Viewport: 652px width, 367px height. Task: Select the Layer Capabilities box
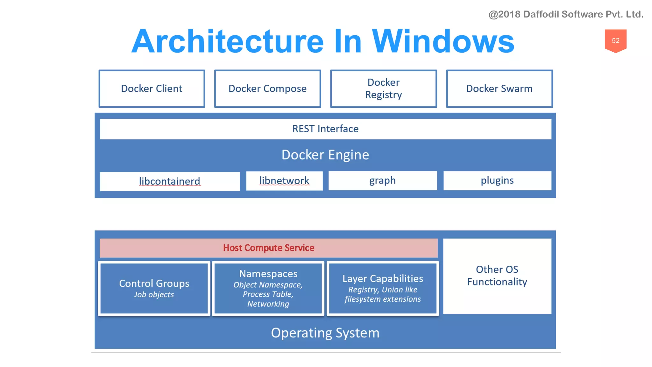coord(383,288)
